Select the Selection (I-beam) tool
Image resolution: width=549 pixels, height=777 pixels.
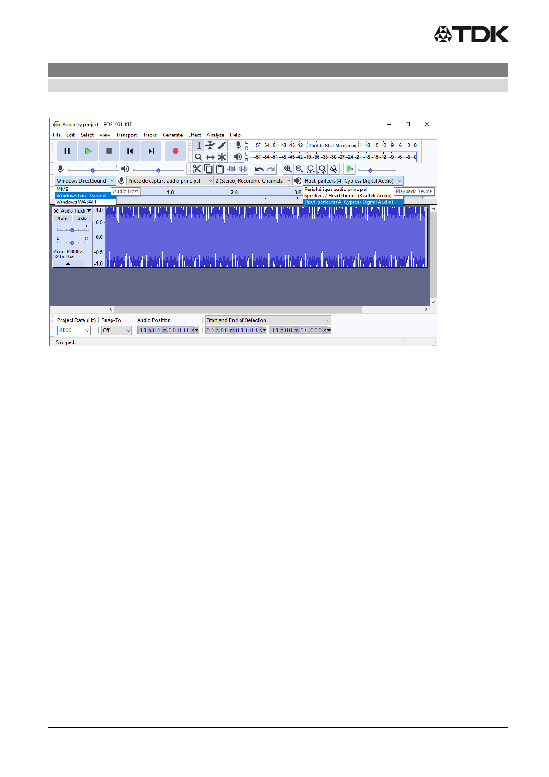pos(199,145)
